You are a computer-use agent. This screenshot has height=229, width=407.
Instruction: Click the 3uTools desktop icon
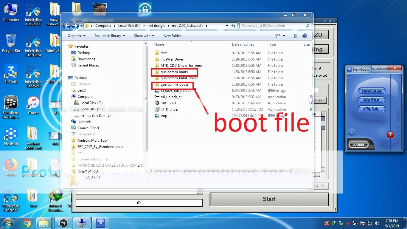[x=11, y=74]
